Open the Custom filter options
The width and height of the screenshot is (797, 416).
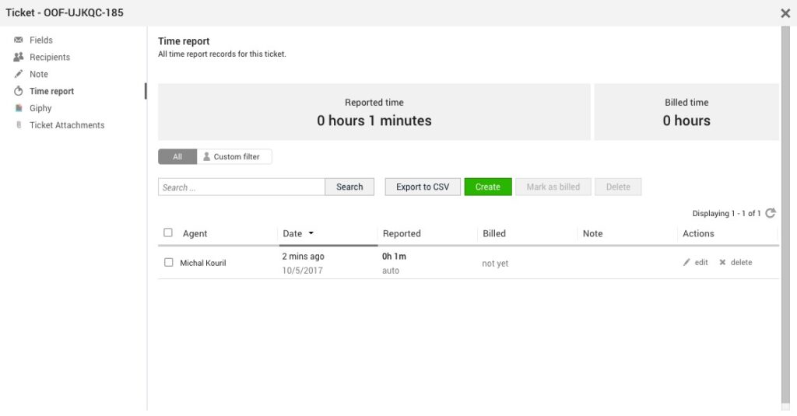(x=234, y=156)
